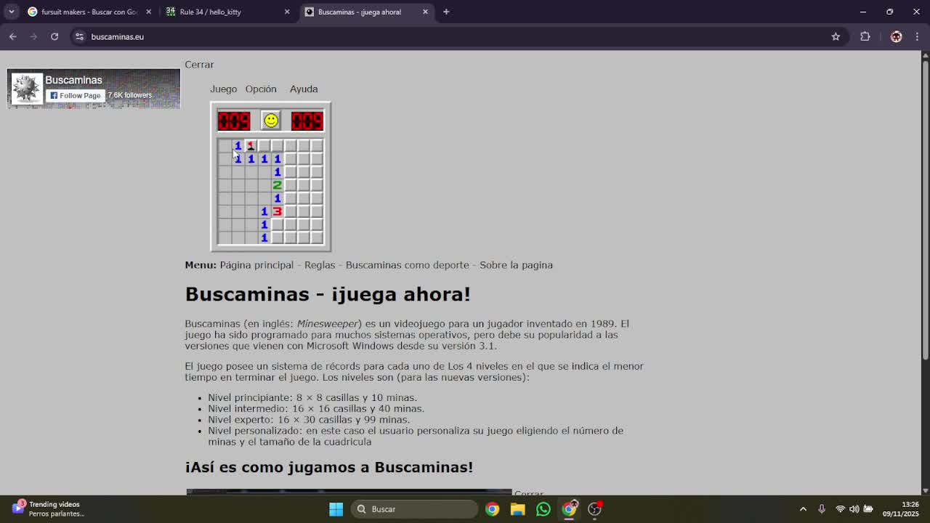Click the browser profile avatar icon

pyautogui.click(x=895, y=36)
